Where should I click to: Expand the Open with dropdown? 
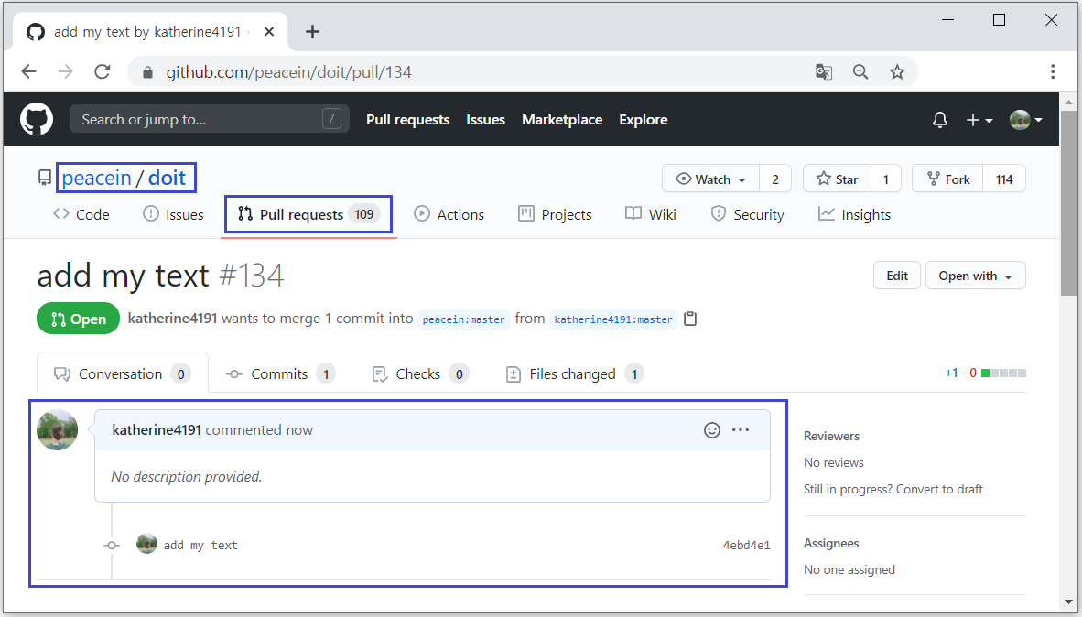tap(975, 276)
